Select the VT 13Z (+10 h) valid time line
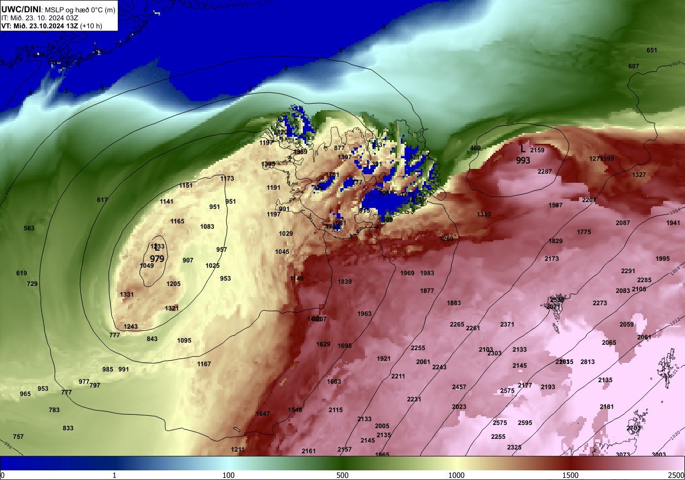Image resolution: width=685 pixels, height=480 pixels. pos(52,26)
